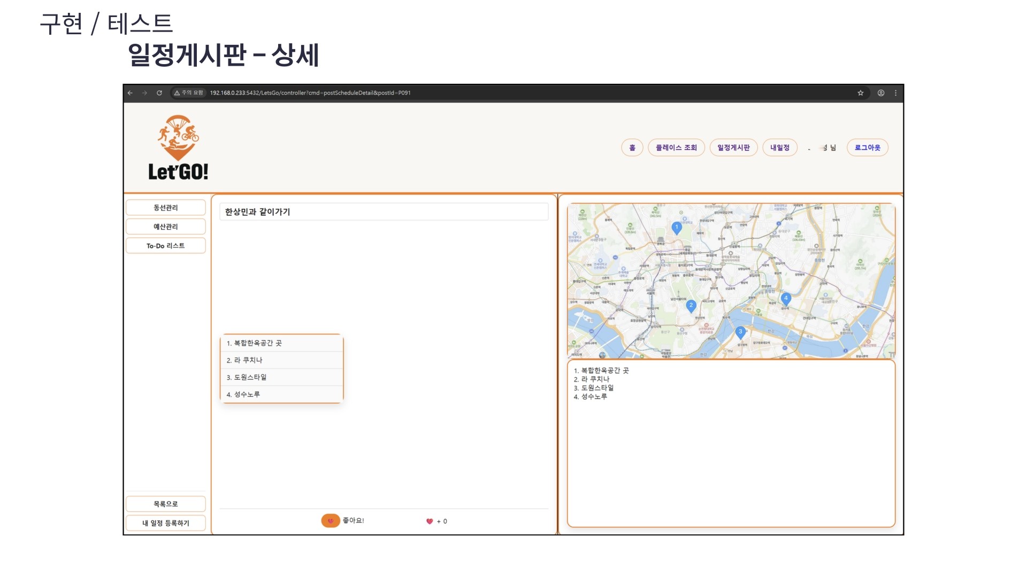Screen dimensions: 1027x577
Task: Open 내일정 menu
Action: pyautogui.click(x=780, y=148)
